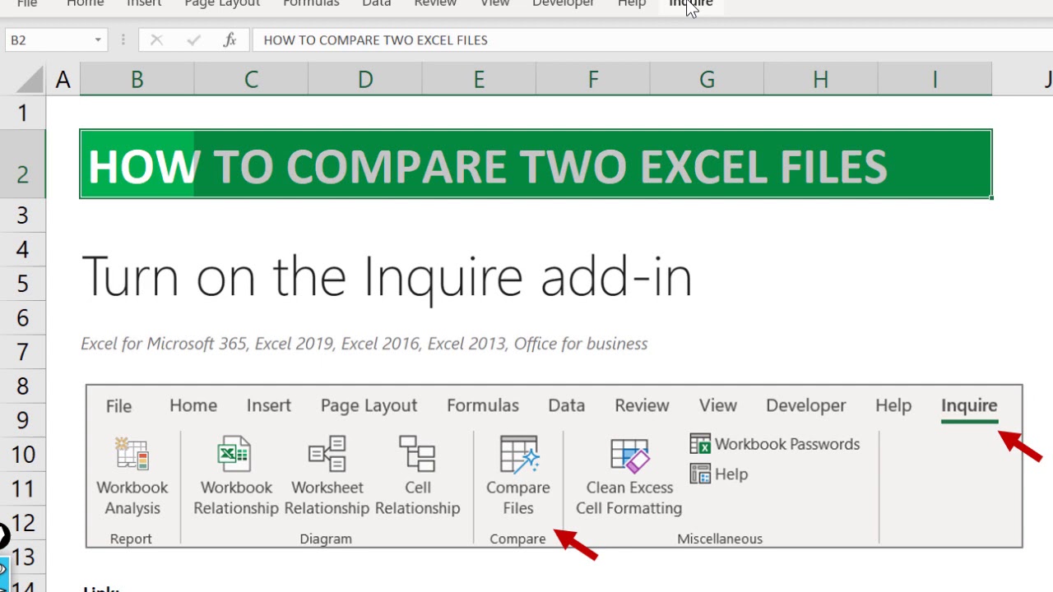
Task: Click the green HOW TO COMPARE TWO EXCEL FILES cell
Action: pos(536,164)
